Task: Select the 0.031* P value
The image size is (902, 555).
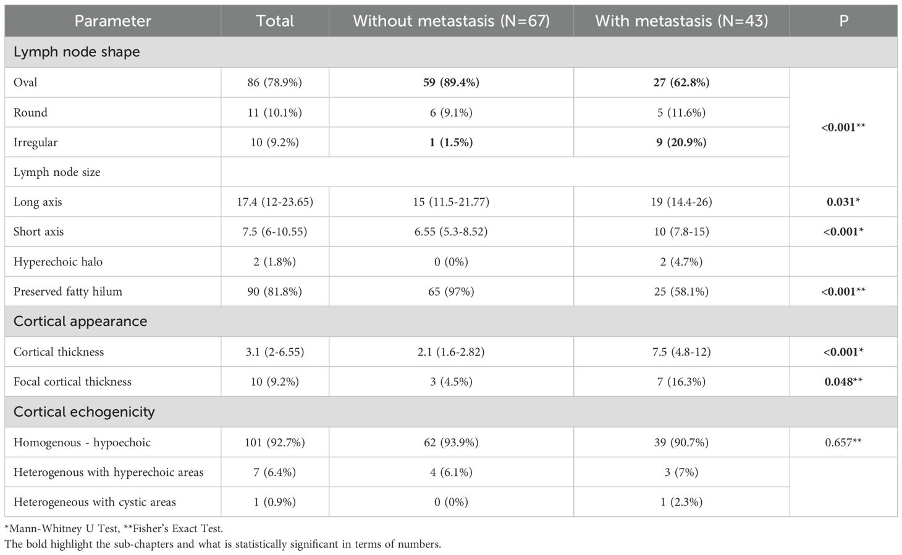Action: [x=843, y=202]
